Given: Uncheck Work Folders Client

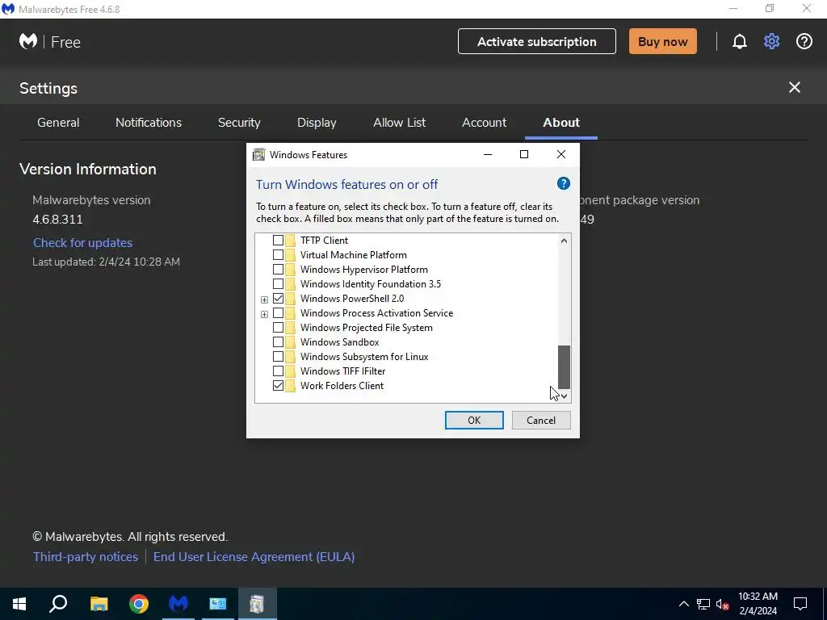Looking at the screenshot, I should (x=278, y=386).
